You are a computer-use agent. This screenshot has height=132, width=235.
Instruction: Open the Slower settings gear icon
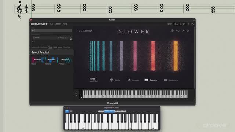coord(188,31)
